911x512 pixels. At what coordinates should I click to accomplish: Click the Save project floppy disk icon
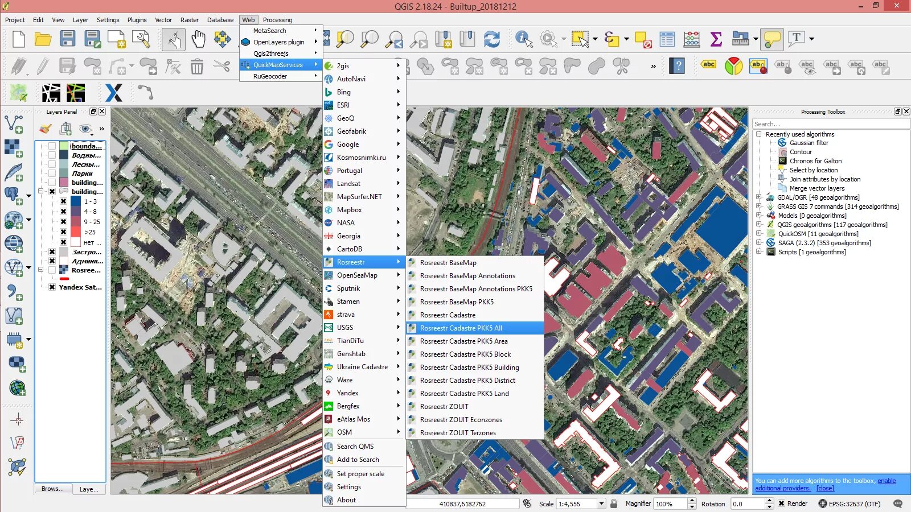click(x=68, y=39)
